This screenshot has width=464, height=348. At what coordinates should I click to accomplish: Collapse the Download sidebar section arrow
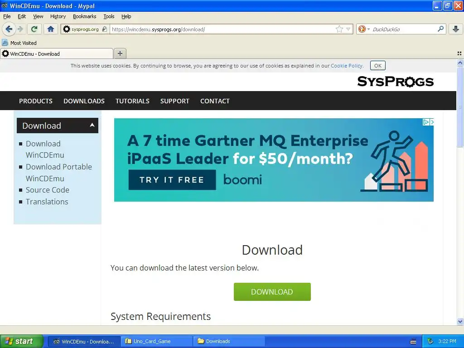coord(92,125)
